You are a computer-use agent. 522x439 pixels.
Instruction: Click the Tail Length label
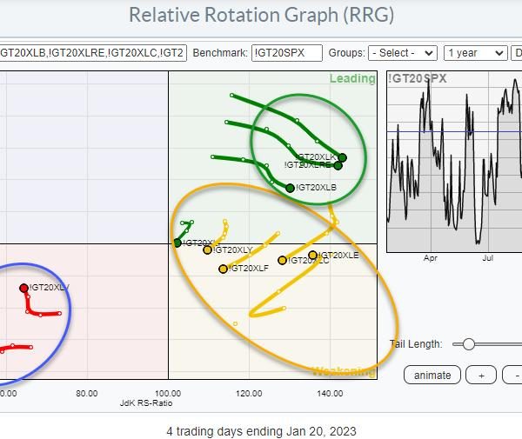pos(416,344)
